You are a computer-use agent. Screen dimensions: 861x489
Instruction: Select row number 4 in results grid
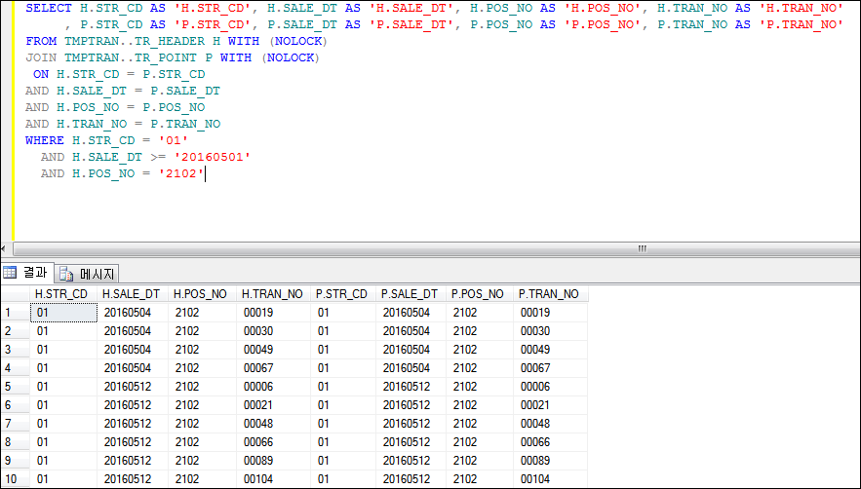(x=15, y=368)
